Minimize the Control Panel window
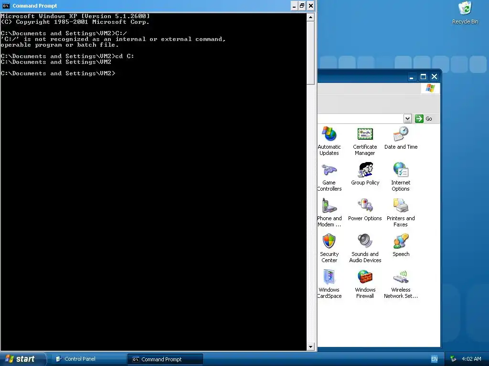The width and height of the screenshot is (489, 366). [411, 77]
